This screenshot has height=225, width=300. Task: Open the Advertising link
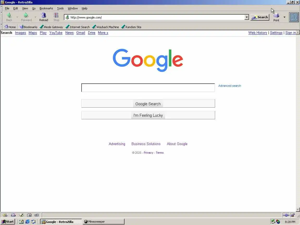coord(117,144)
